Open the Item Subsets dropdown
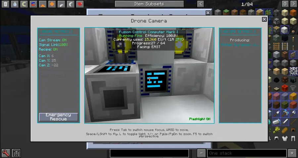 [x=149, y=4]
